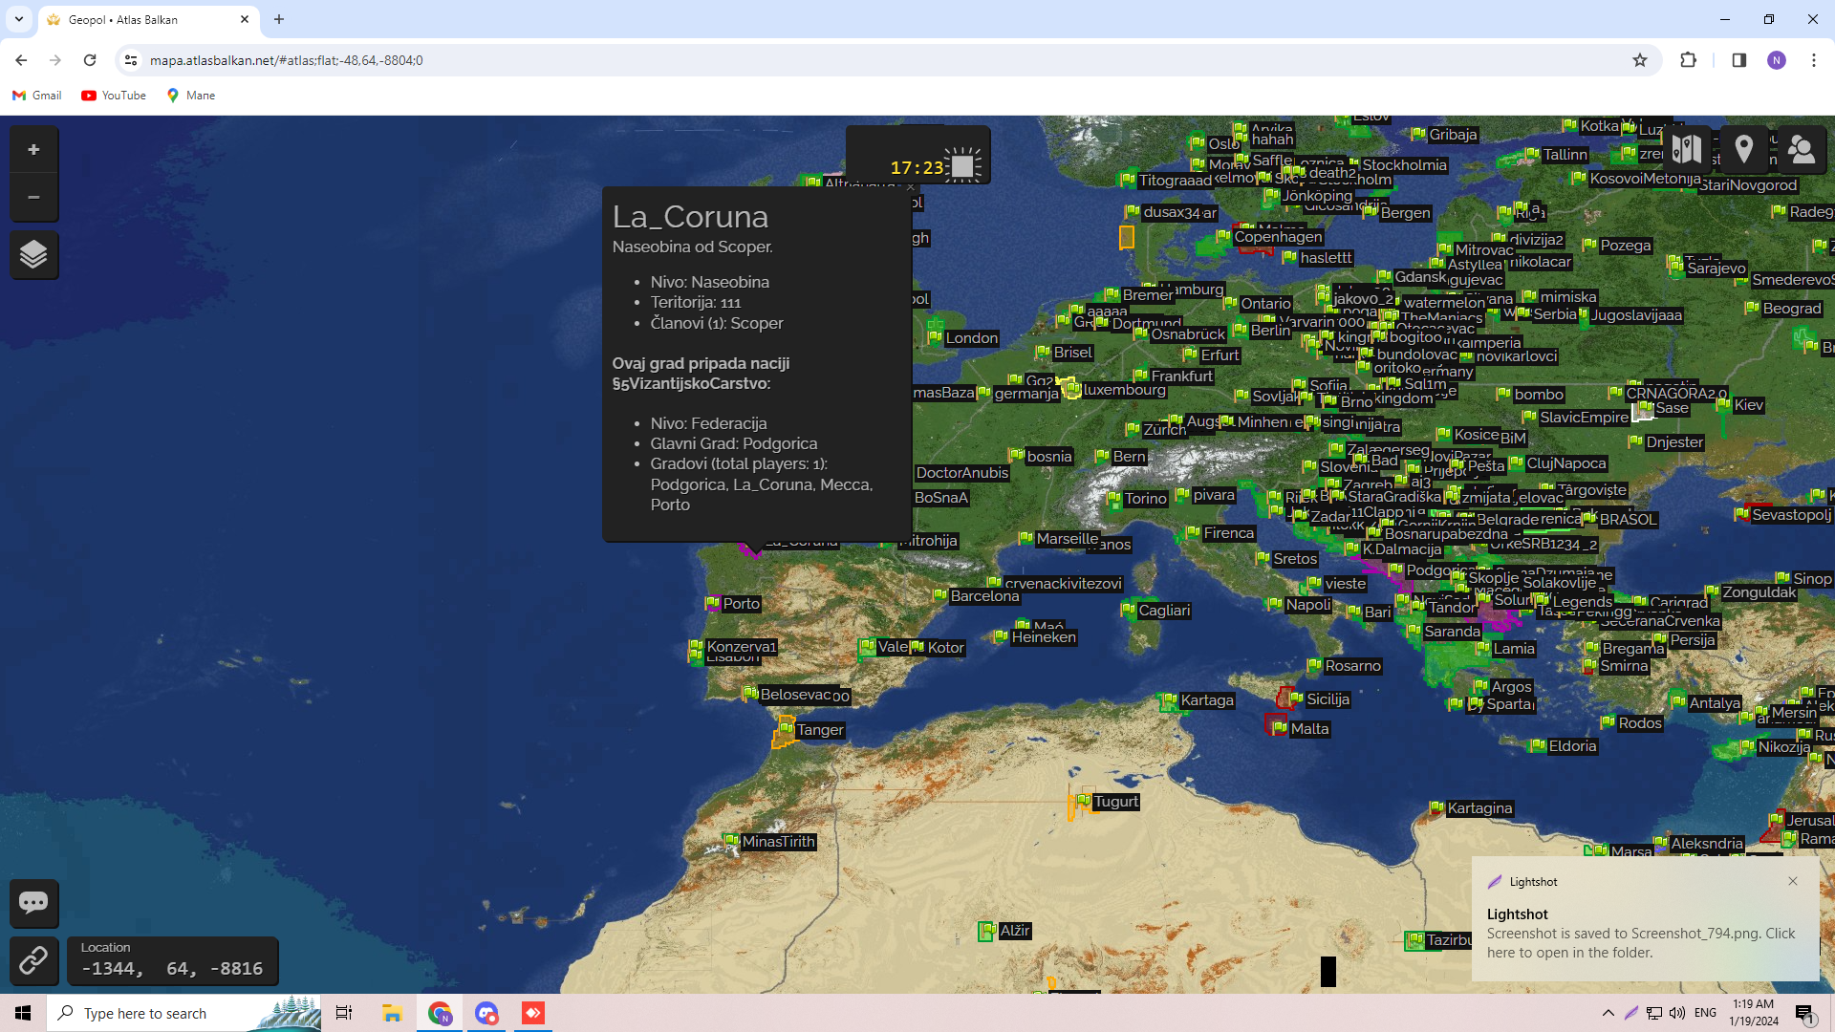Click the Barcelona town marker

tap(940, 595)
